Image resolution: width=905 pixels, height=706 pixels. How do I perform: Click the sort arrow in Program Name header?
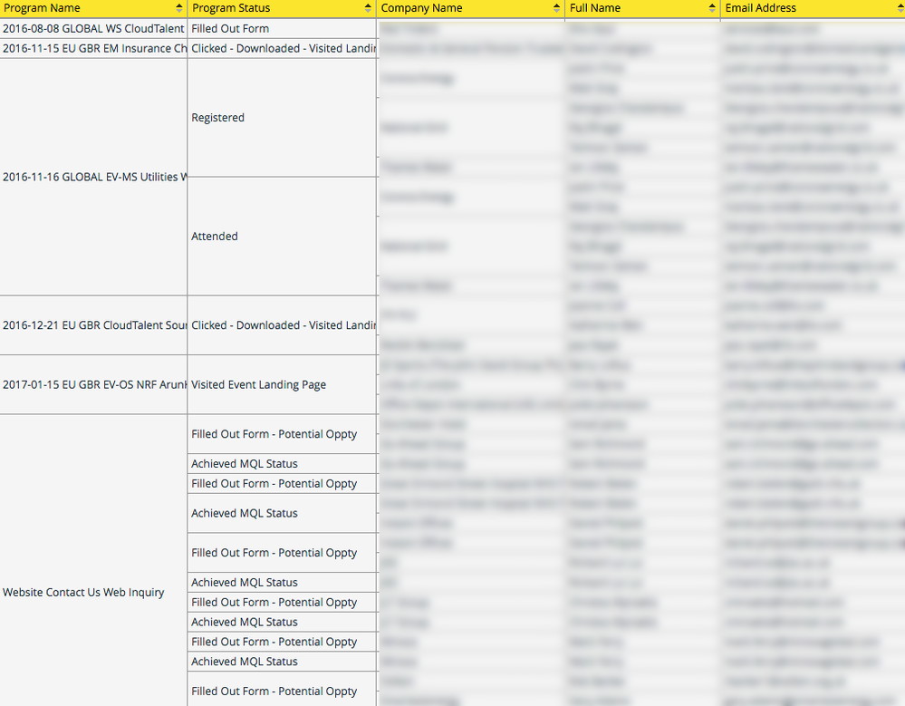click(180, 8)
